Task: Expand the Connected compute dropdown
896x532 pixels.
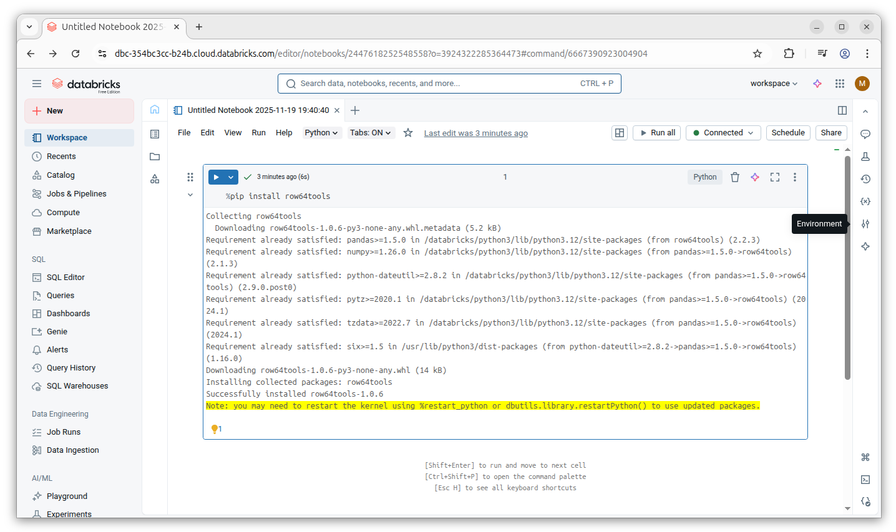Action: pos(724,133)
